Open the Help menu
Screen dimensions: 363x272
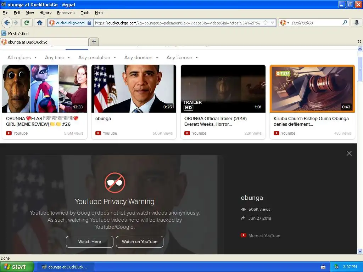tap(99, 13)
